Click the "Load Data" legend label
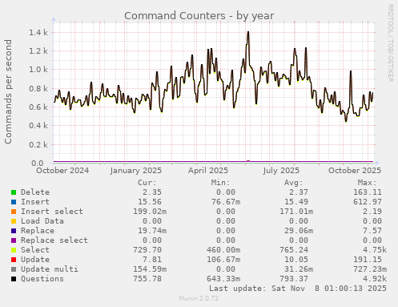The image size is (398, 307). coord(42,221)
